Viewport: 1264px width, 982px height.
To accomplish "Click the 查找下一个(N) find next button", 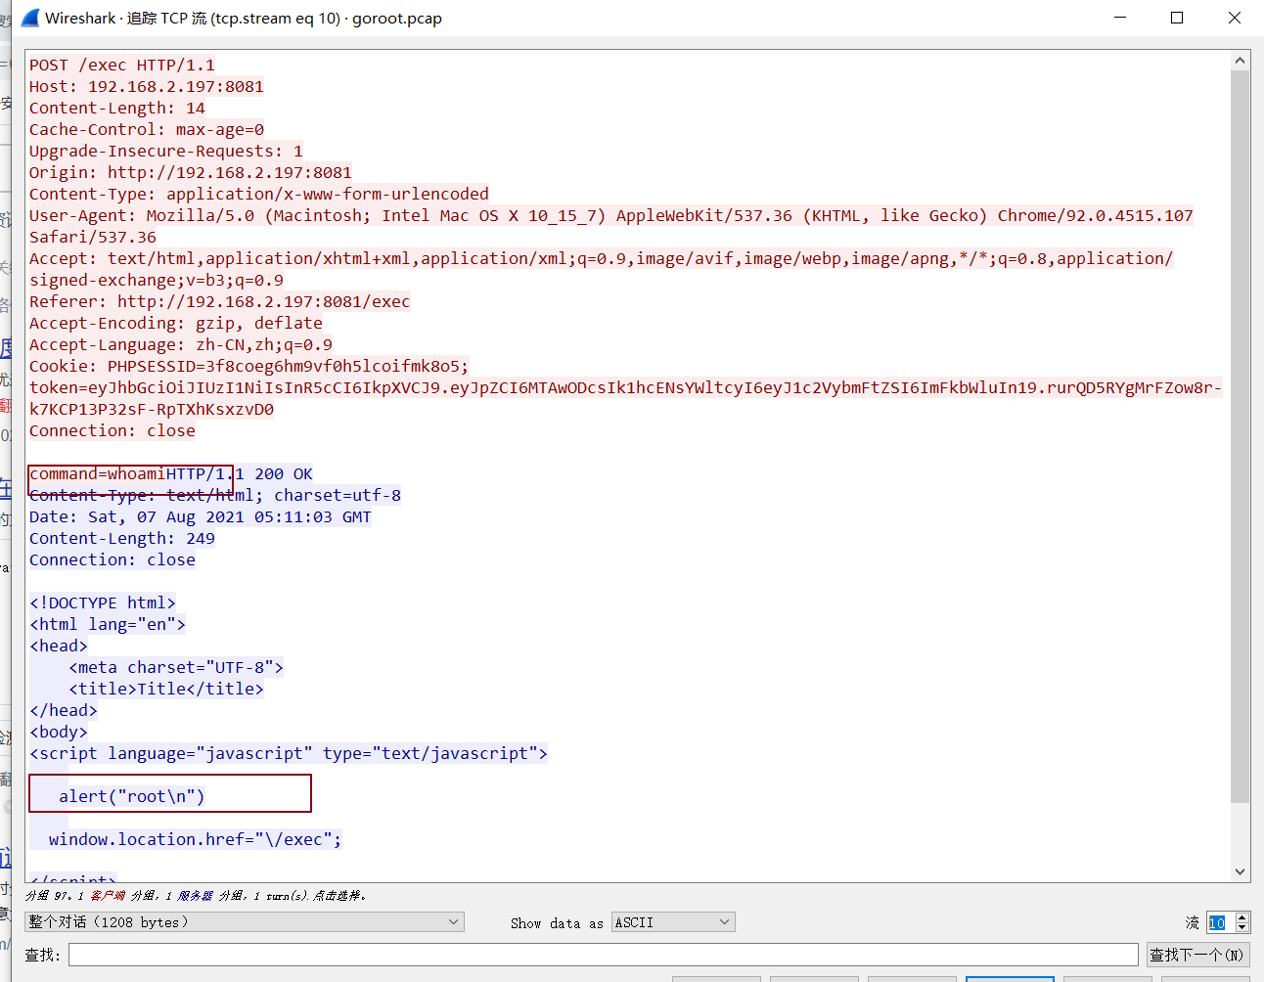I will tap(1196, 955).
